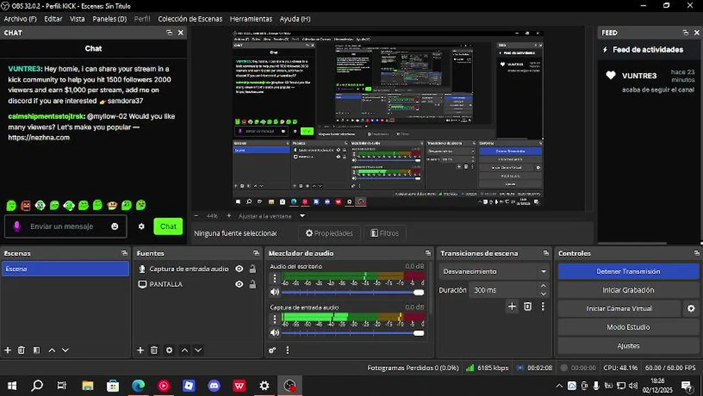Open Filtros button below preview
703x396 pixels.
pos(385,233)
